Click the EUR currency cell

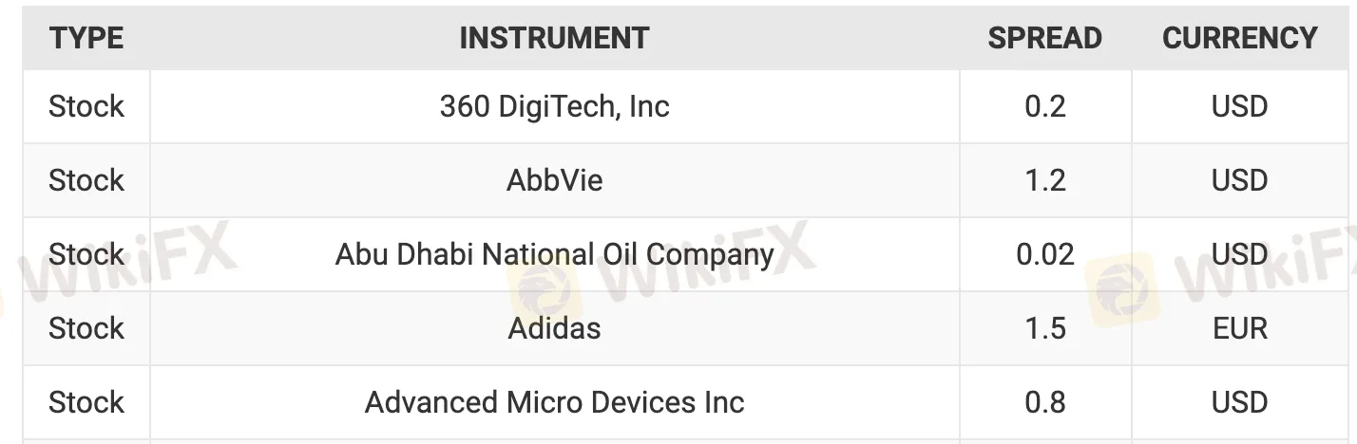click(x=1239, y=328)
